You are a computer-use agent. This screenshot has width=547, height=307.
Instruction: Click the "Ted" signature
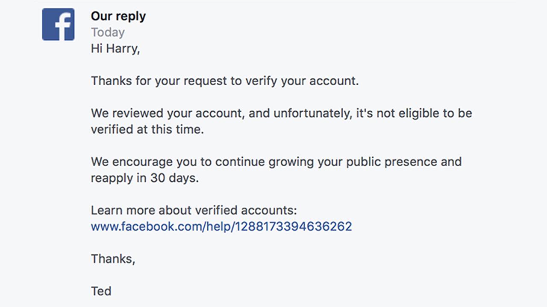[x=101, y=291]
